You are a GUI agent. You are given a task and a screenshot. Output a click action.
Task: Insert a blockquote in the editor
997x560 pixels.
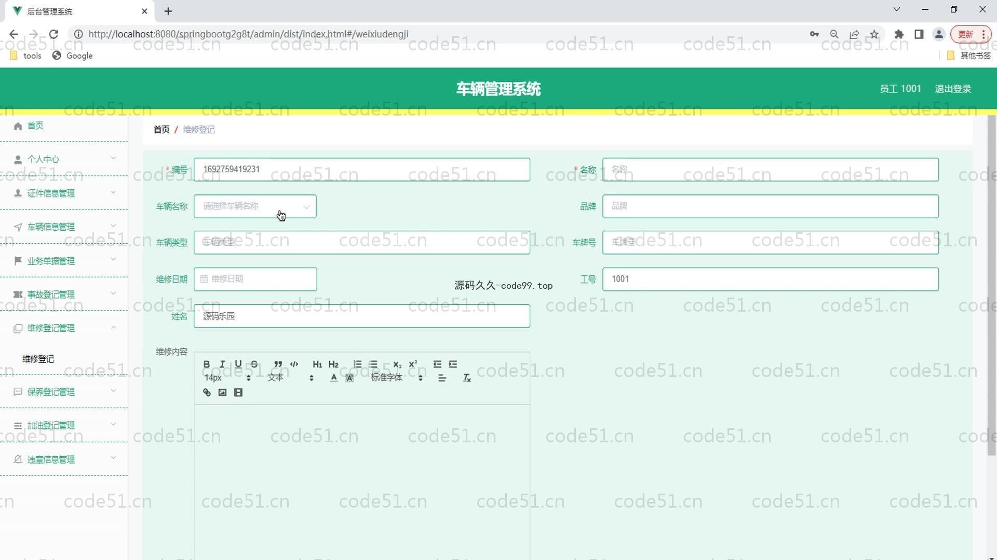[x=278, y=364]
